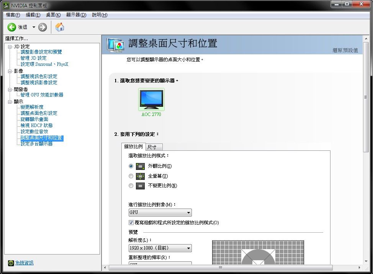Select the AOC 2770 monitor icon
The height and width of the screenshot is (274, 373).
pyautogui.click(x=151, y=99)
